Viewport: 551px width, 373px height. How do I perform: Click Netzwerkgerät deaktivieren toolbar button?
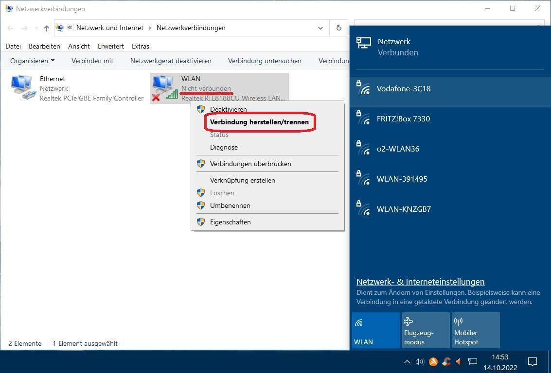[171, 61]
